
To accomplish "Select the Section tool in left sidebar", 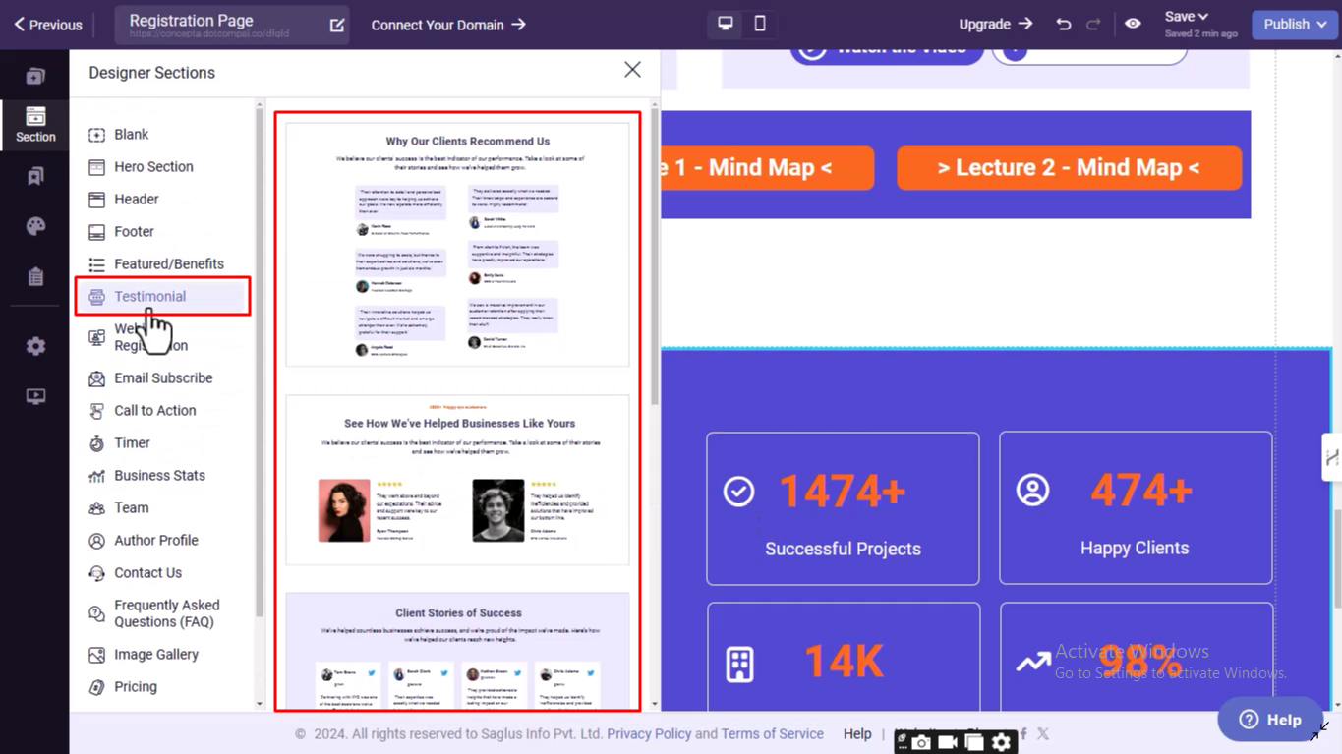I will 35,125.
